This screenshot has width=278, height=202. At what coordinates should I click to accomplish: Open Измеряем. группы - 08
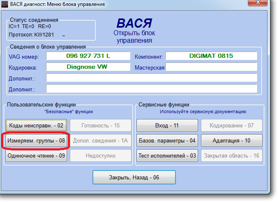[x=36, y=140]
